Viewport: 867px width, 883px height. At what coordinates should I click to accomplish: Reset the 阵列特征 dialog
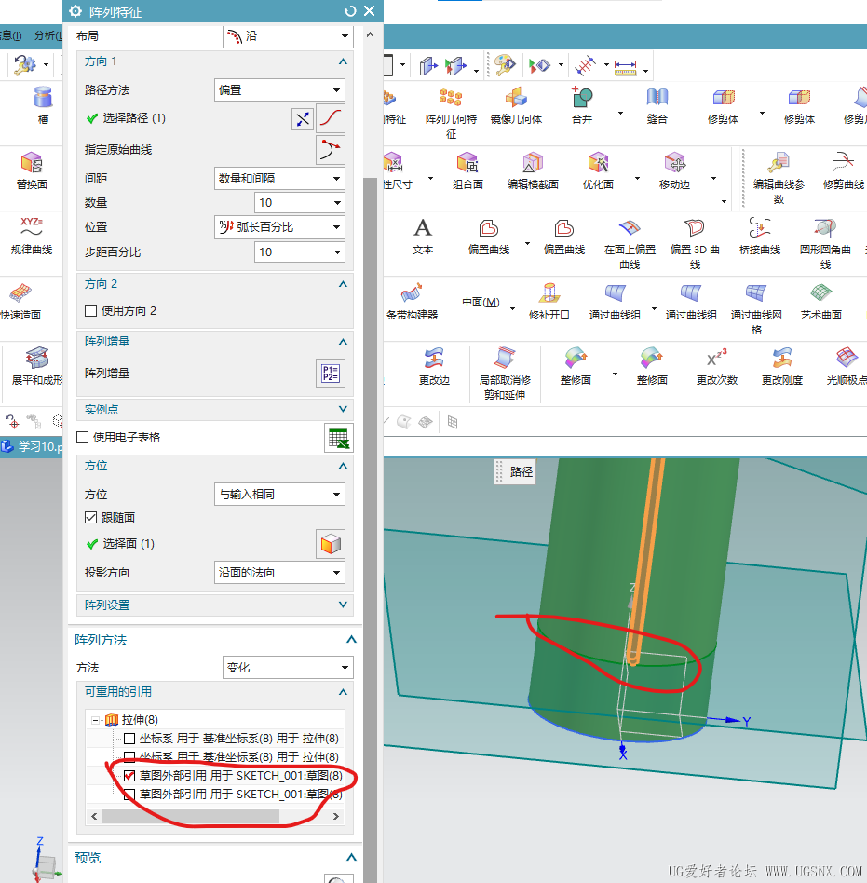[350, 11]
